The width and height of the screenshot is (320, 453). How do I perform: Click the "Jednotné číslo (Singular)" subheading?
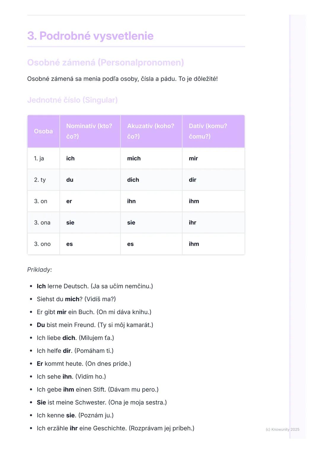pos(72,100)
